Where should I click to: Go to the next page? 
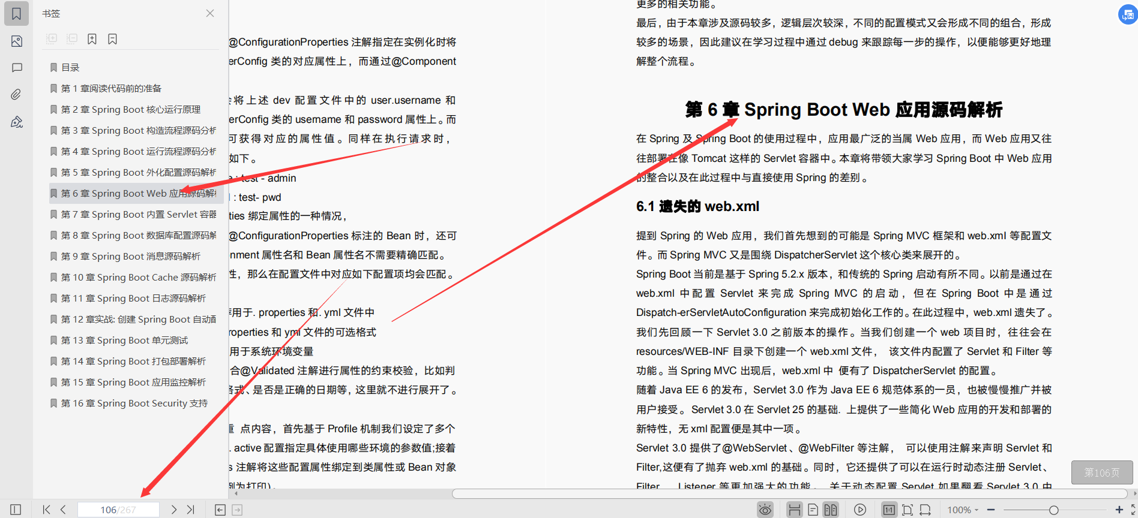(173, 510)
